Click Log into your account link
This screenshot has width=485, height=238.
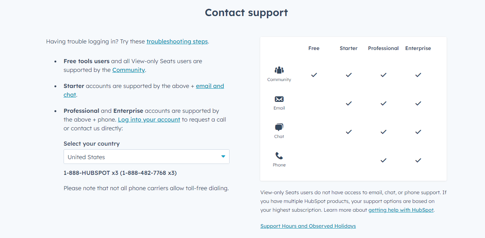pyautogui.click(x=149, y=120)
